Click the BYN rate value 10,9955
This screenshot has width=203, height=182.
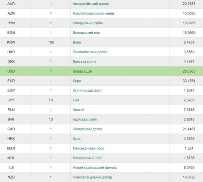coord(189,23)
